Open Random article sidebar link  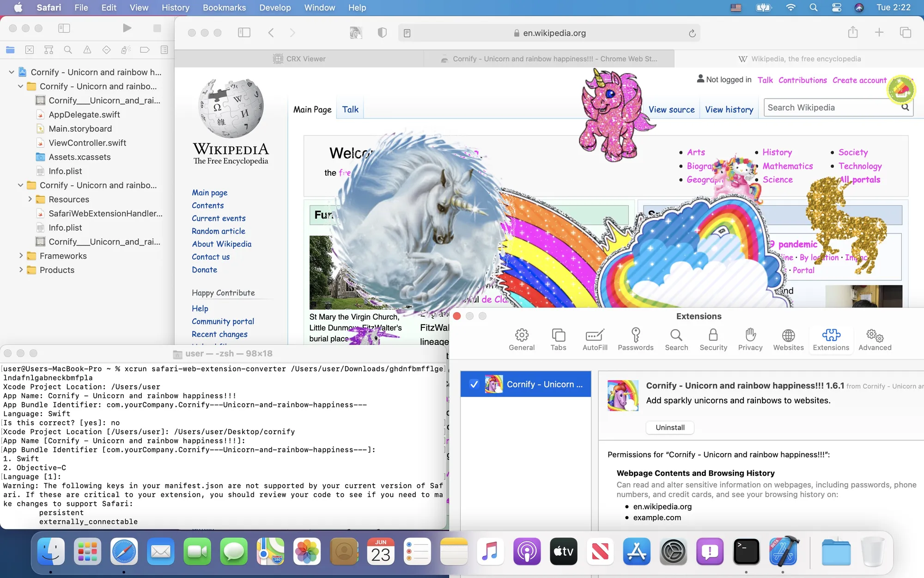[x=219, y=231]
